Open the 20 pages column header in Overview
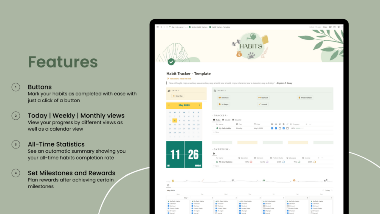380x214 pixels. pyautogui.click(x=291, y=158)
